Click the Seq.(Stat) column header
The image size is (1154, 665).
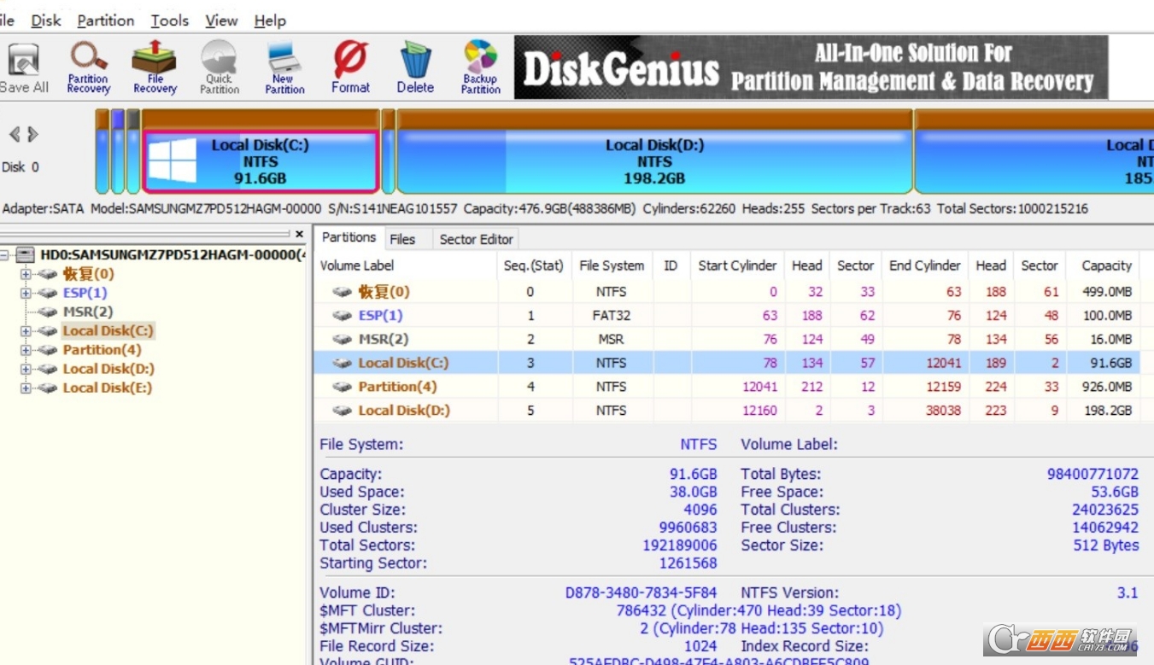click(534, 265)
